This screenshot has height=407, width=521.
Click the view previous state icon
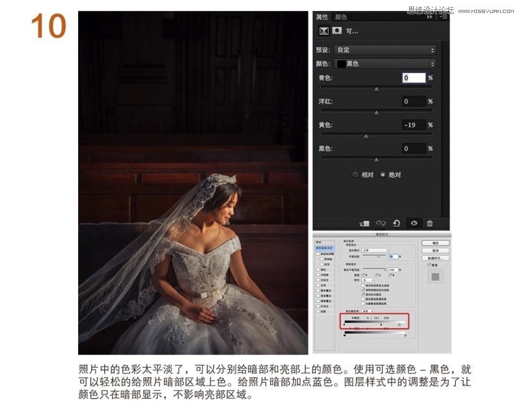[x=380, y=223]
